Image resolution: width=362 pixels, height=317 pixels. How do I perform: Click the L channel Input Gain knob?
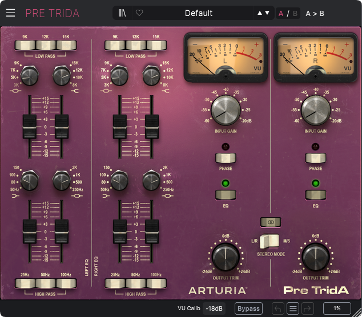(226, 111)
